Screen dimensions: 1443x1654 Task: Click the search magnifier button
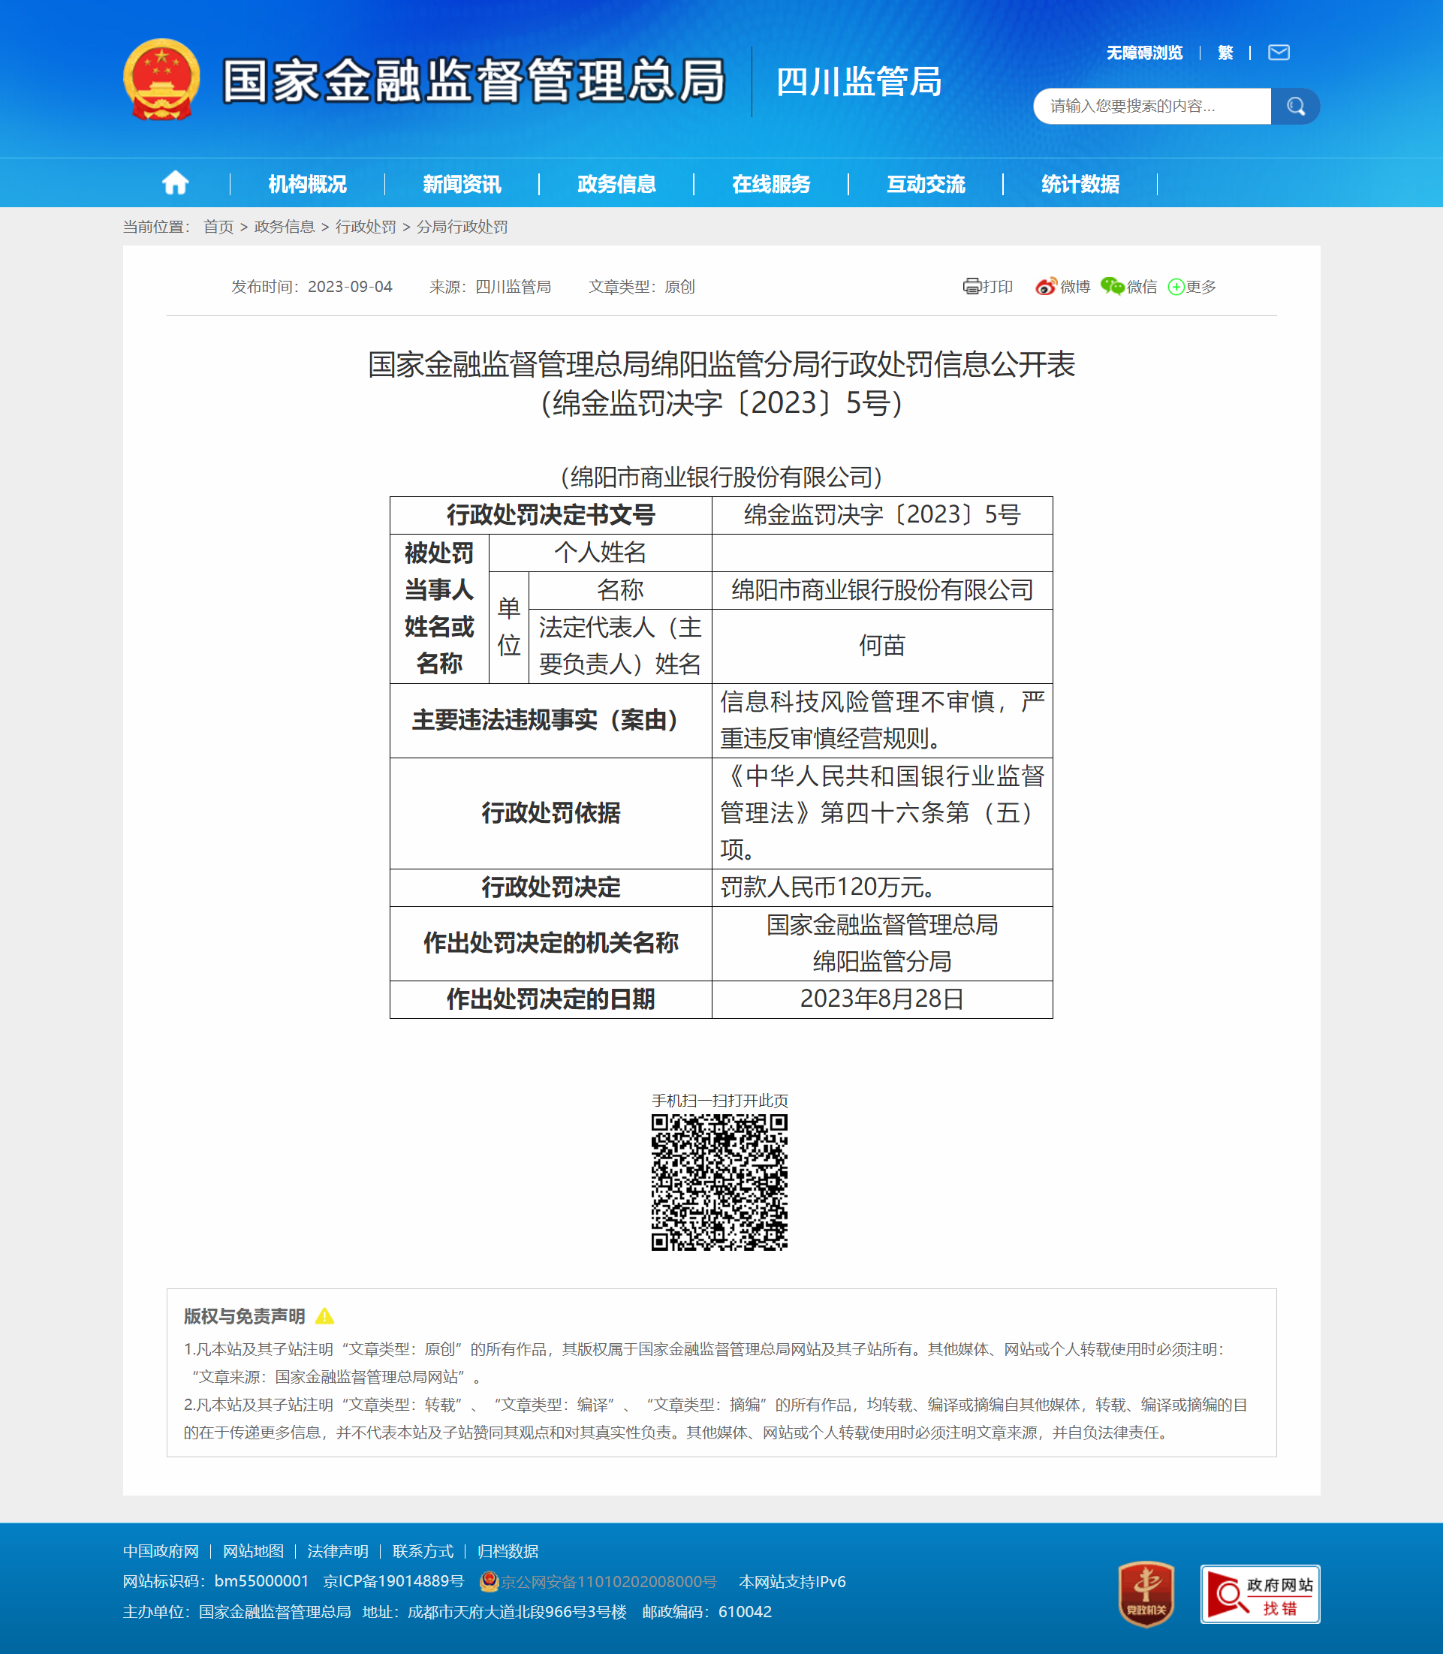pyautogui.click(x=1295, y=107)
